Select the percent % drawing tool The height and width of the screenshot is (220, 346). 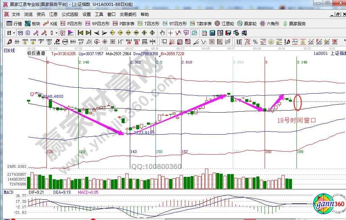tap(255, 42)
